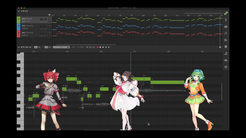246x138 pixels.
Task: Adjust the volume knob of 無名トラック
Action: click(x=41, y=19)
